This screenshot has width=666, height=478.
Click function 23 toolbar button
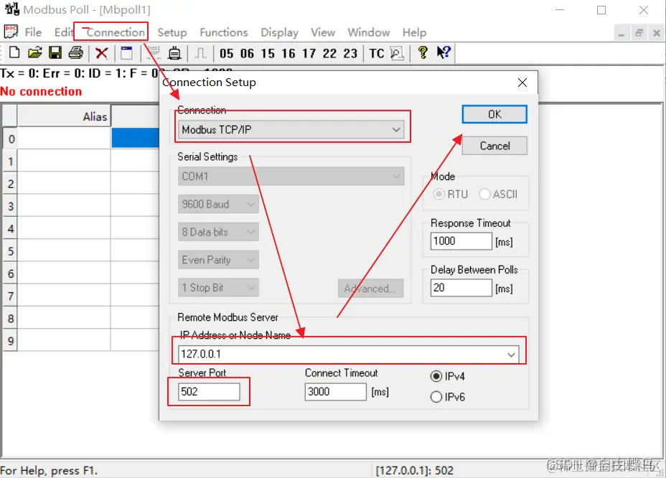350,54
